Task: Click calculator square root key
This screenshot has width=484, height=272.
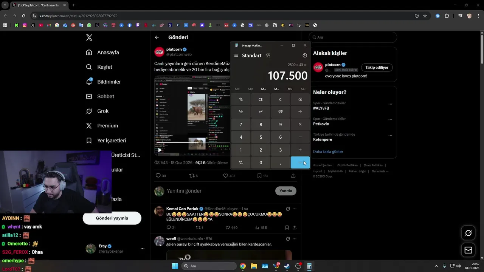Action: [x=280, y=112]
